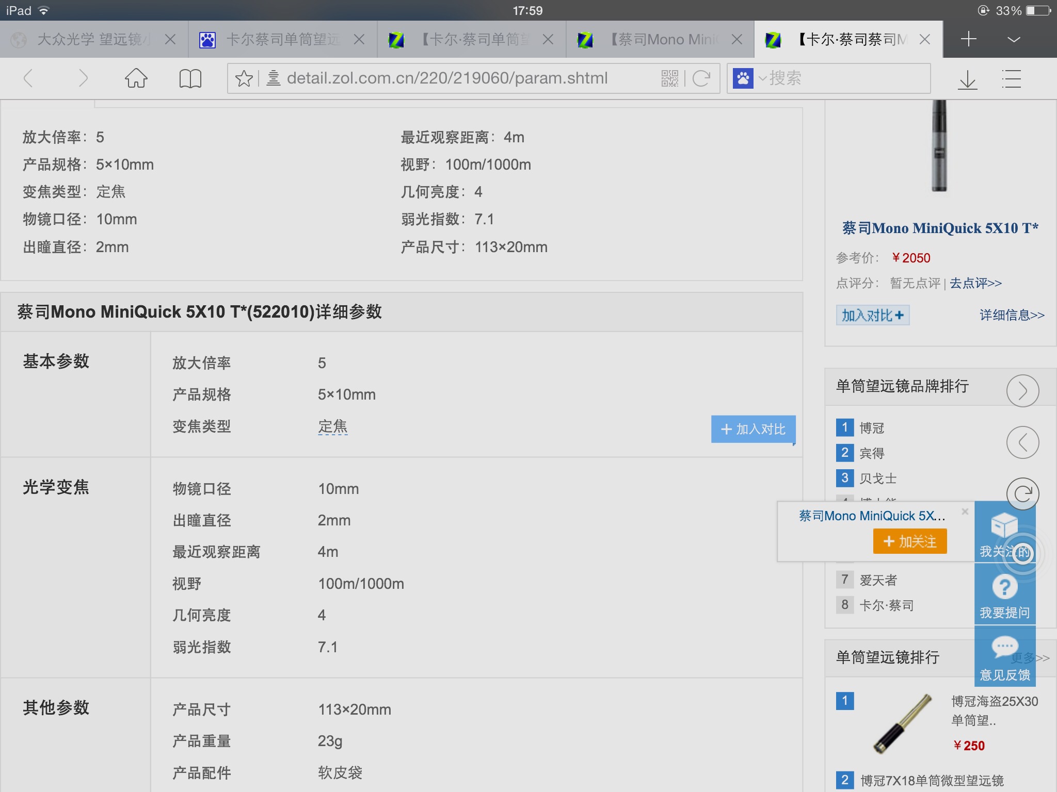Click the sidebar 加入对比+ button
The width and height of the screenshot is (1057, 792).
click(873, 315)
